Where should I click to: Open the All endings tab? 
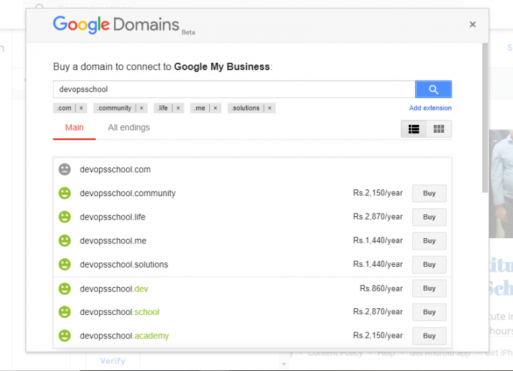click(129, 127)
